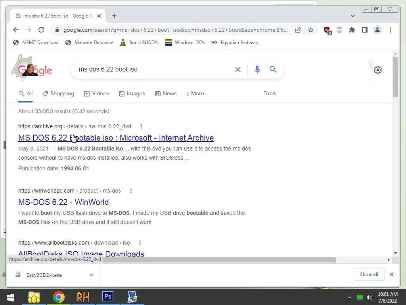Click the striped flag extension icon
The width and height of the screenshot is (406, 305).
click(x=339, y=30)
